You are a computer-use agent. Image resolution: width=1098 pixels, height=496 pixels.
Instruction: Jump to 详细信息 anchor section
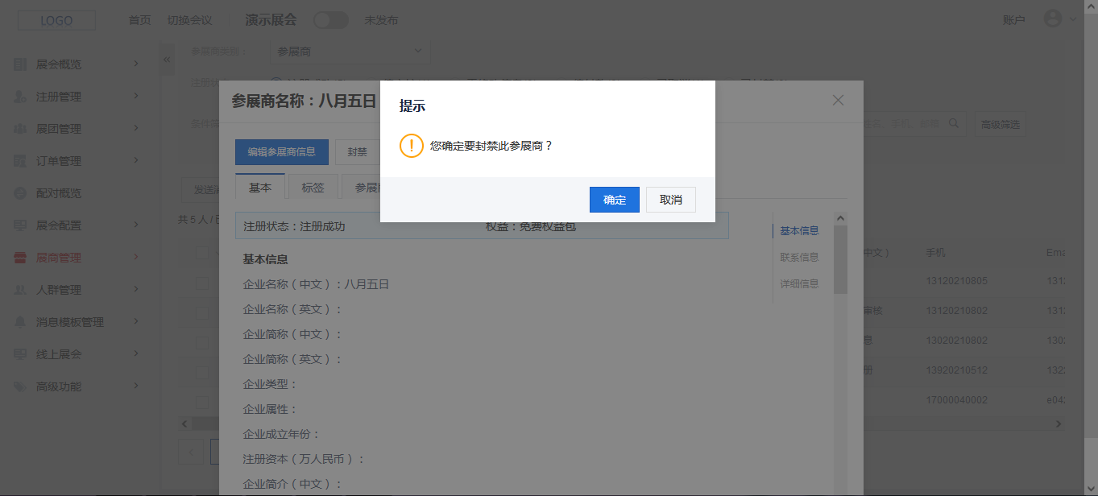pos(799,283)
